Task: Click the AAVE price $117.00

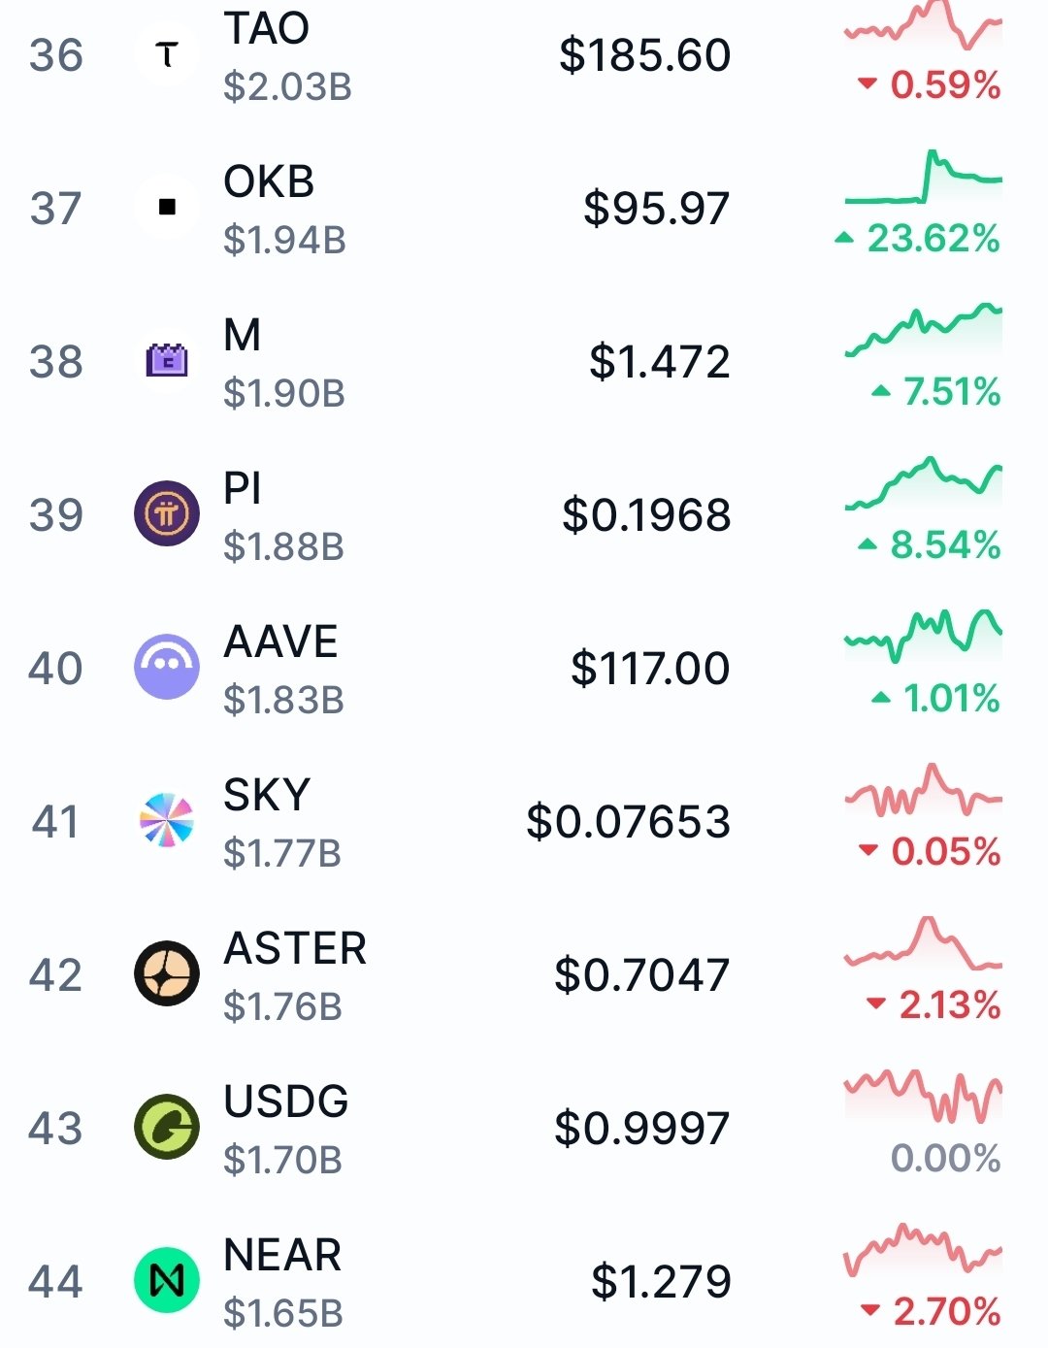Action: click(650, 669)
